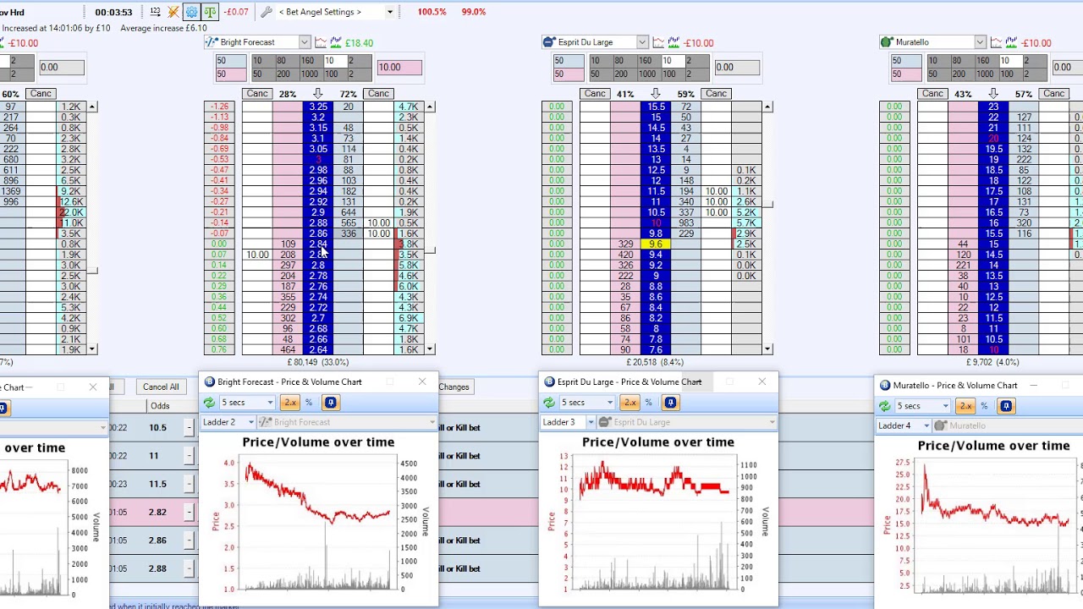Viewport: 1083px width, 609px height.
Task: Open volume bars icon beside Muratello -£10.00
Action: click(x=1012, y=42)
